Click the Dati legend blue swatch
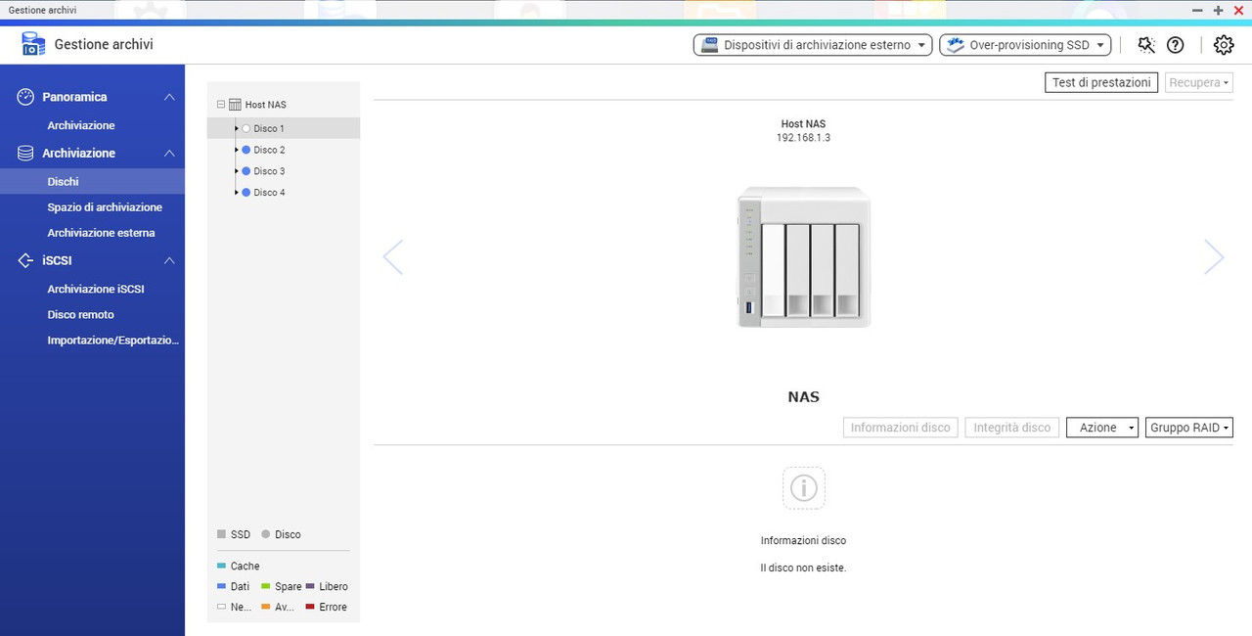Image resolution: width=1252 pixels, height=636 pixels. (x=221, y=587)
